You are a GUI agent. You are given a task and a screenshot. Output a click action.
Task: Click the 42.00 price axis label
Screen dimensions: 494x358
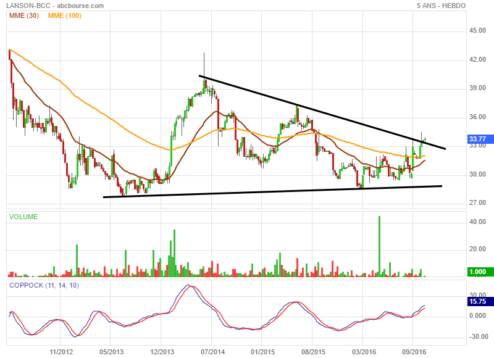477,59
